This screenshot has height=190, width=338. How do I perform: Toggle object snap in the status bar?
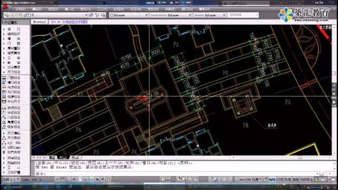pos(80,179)
